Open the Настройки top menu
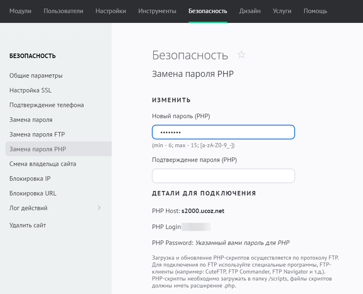 [x=110, y=11]
